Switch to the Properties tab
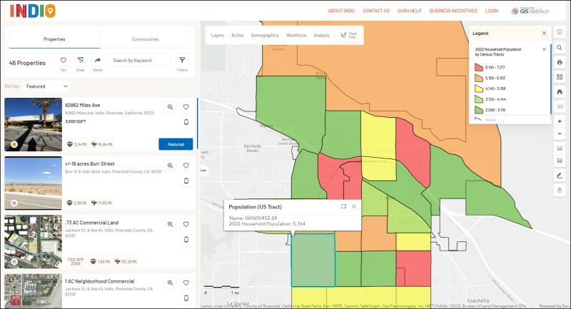The width and height of the screenshot is (571, 309). [x=54, y=39]
